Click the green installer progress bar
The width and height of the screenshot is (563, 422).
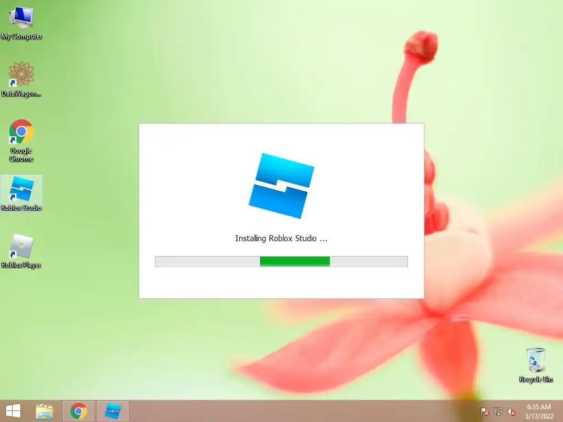pyautogui.click(x=281, y=262)
